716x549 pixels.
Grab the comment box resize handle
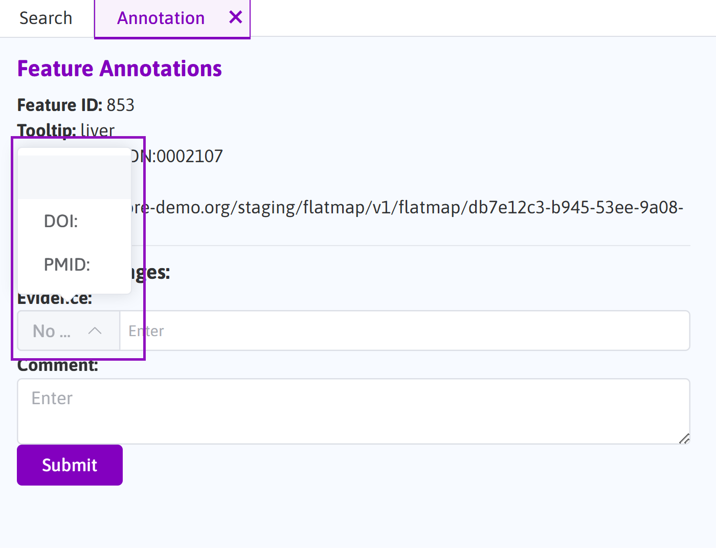pyautogui.click(x=684, y=438)
